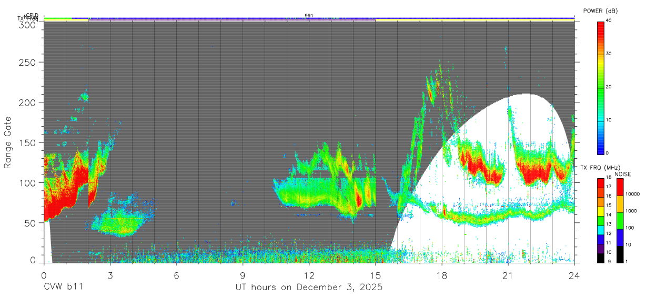Select the TX FRQ (MHz) legend title
Viewport: 646px width, 298px height.
pyautogui.click(x=601, y=168)
